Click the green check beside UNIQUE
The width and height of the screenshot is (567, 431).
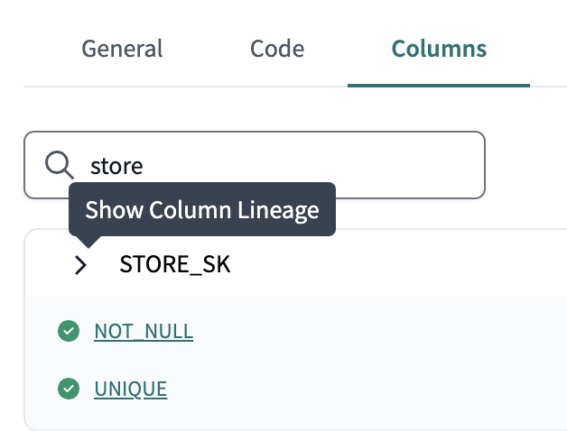coord(68,390)
